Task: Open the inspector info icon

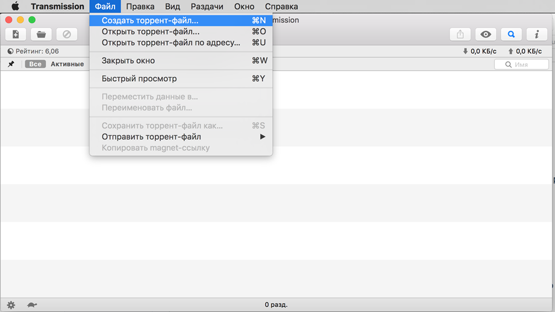Action: click(536, 34)
